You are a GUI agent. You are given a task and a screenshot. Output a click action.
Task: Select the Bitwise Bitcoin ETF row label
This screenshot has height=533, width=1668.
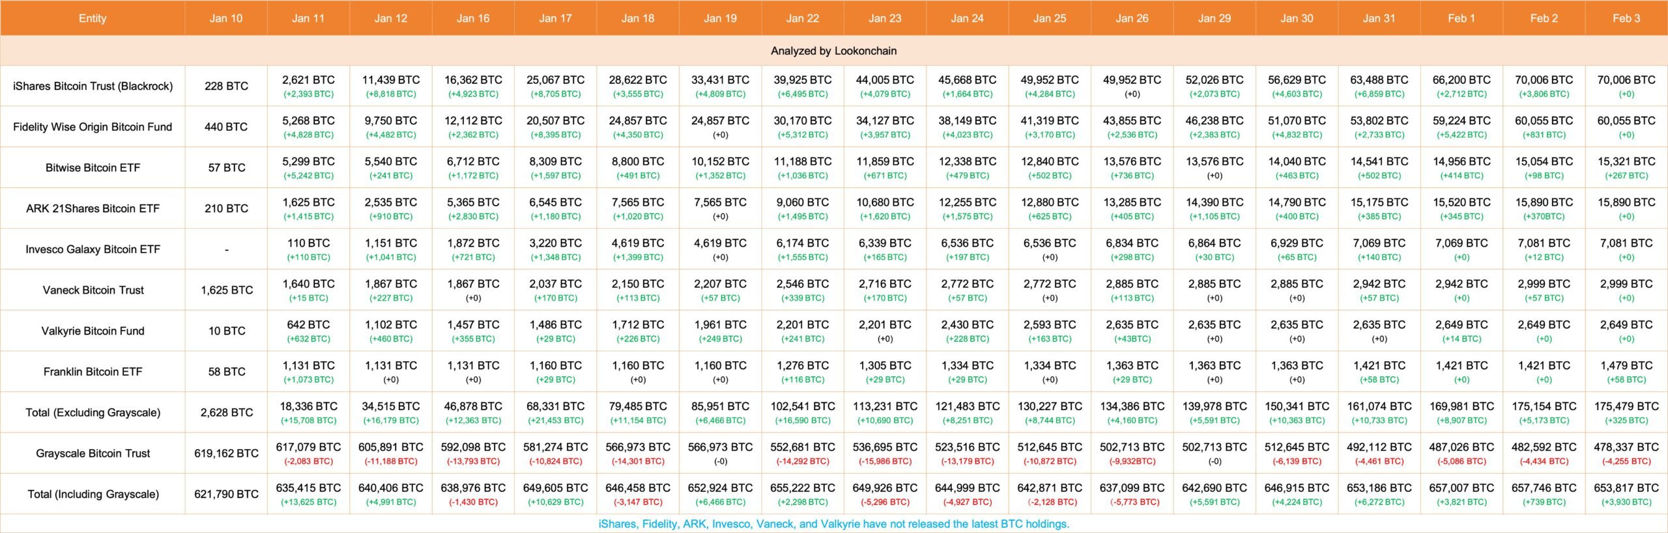pos(93,168)
